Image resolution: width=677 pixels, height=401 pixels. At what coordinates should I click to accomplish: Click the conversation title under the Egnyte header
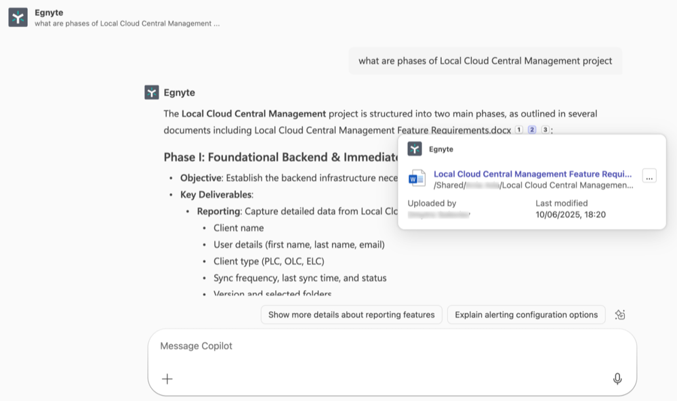pyautogui.click(x=127, y=24)
